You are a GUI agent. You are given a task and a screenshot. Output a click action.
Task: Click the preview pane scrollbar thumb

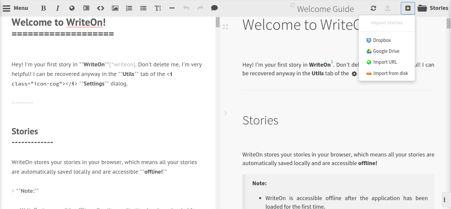click(x=448, y=24)
